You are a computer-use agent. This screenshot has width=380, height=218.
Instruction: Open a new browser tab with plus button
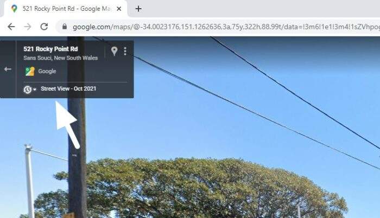coord(138,9)
